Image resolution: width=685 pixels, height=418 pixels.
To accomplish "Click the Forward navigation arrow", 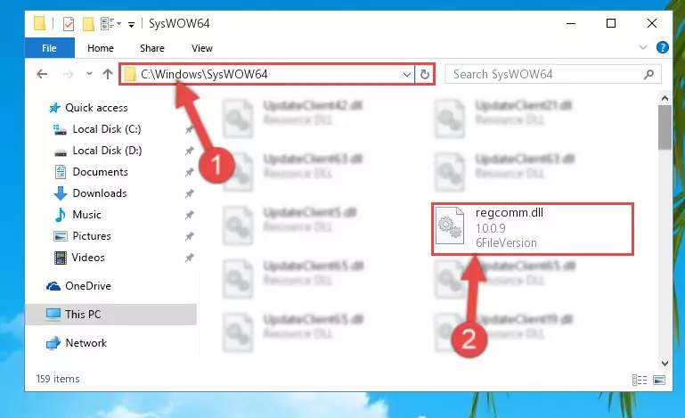I will click(69, 74).
